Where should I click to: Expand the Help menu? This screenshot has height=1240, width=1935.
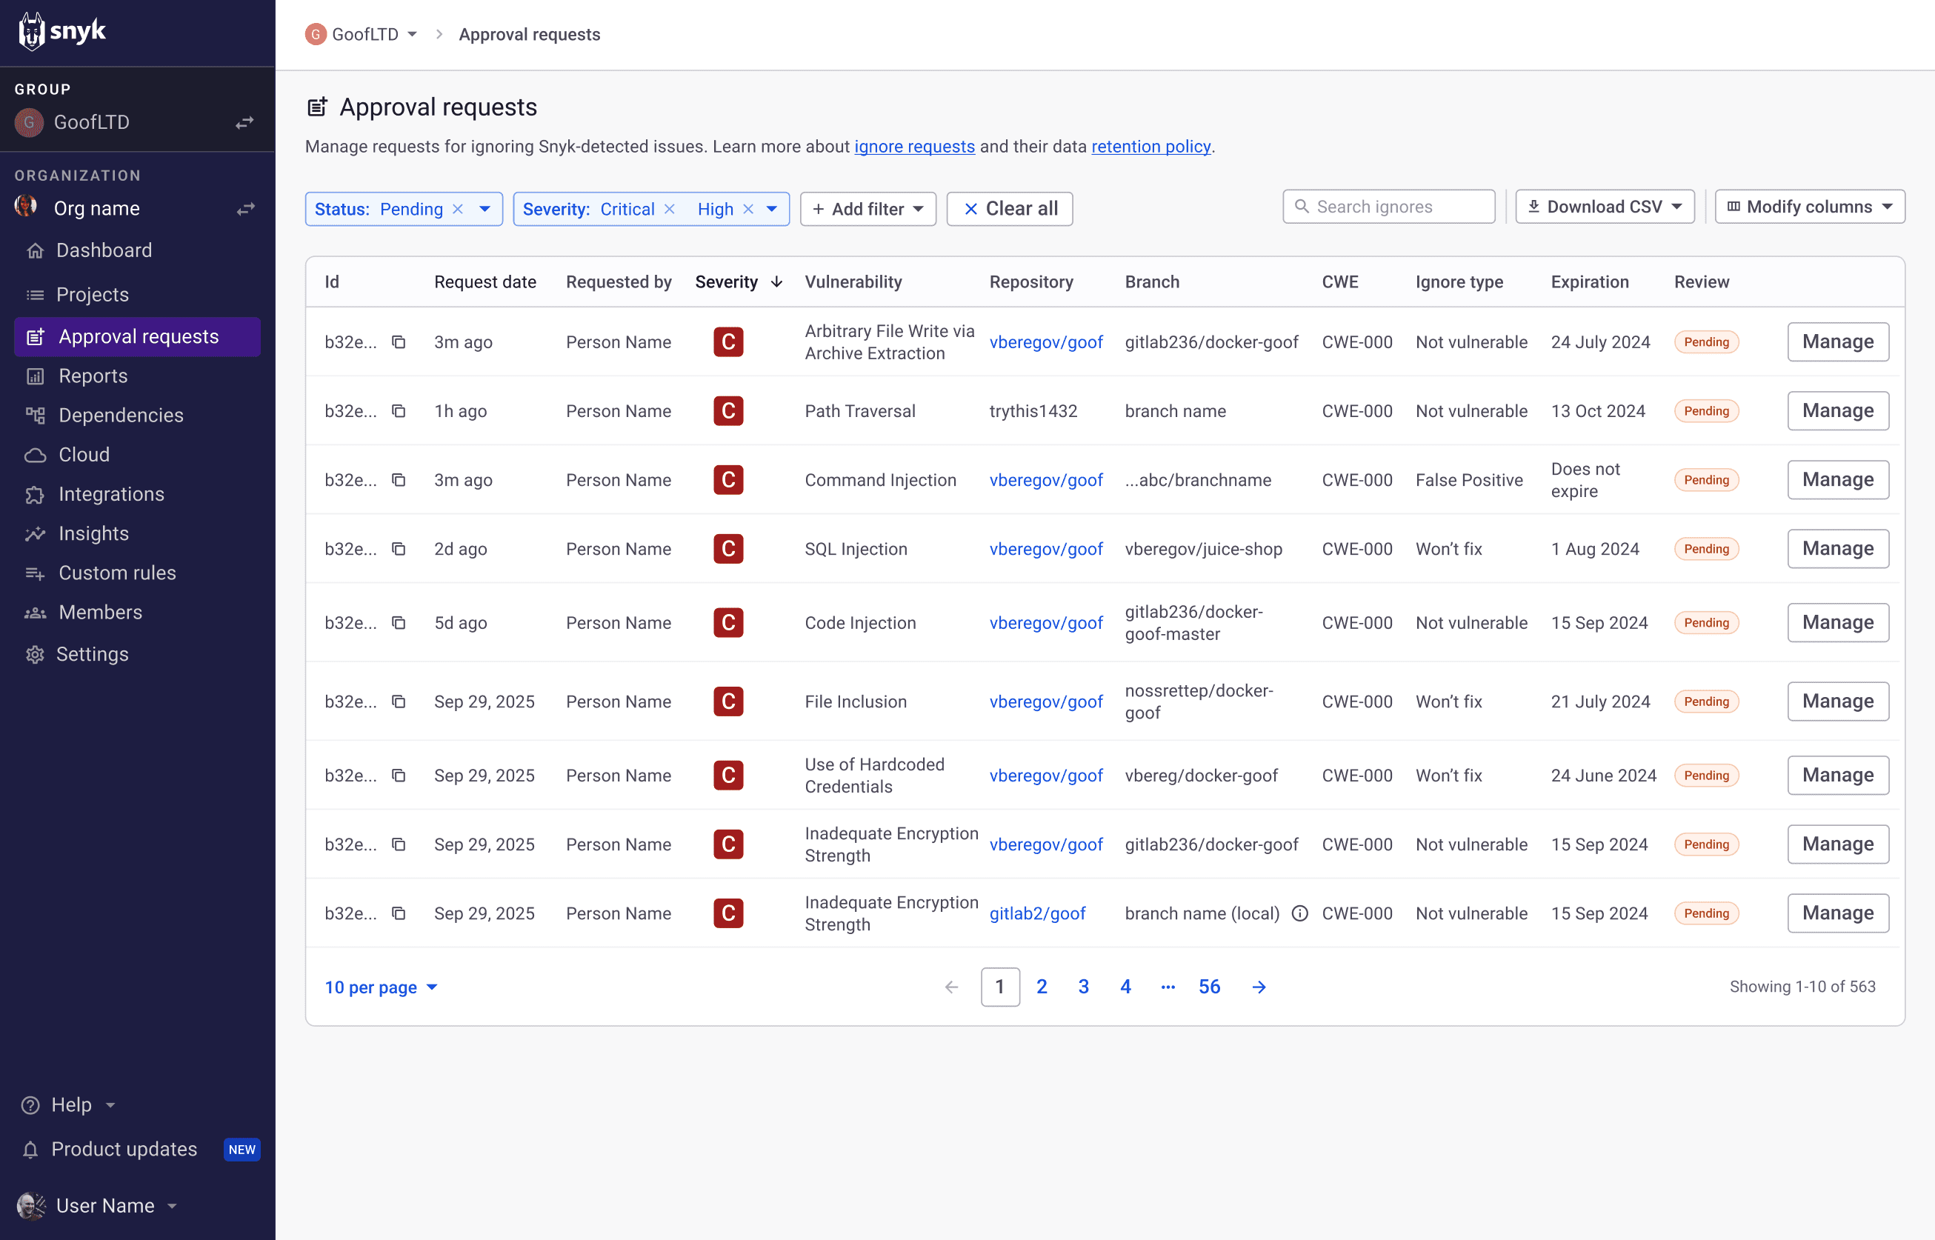pos(69,1104)
